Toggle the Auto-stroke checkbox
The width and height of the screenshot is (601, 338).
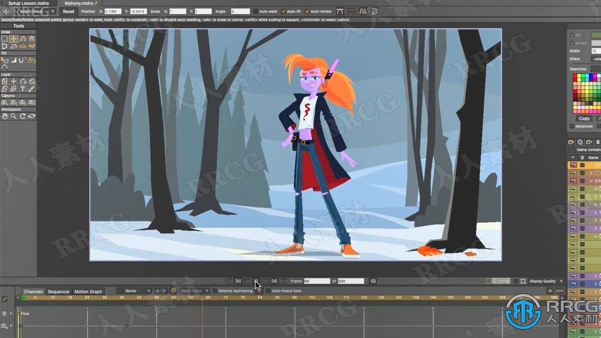[307, 11]
